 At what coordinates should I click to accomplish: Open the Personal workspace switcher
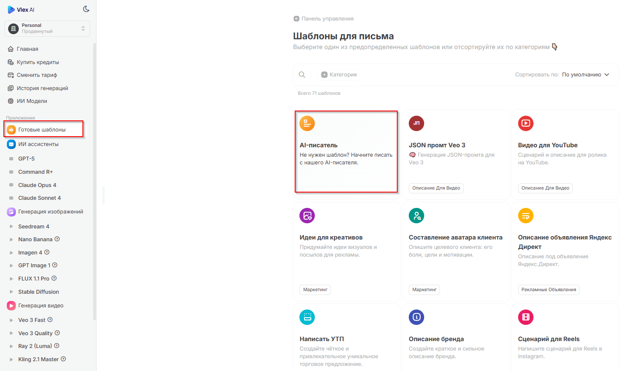point(47,29)
